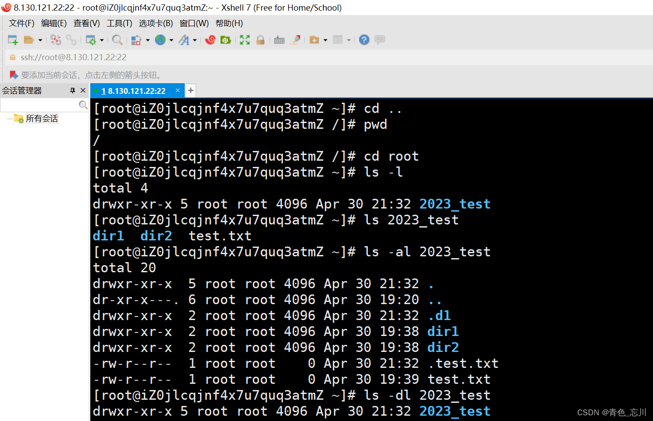653x421 pixels.
Task: Open Help with the blue question icon
Action: pos(364,40)
